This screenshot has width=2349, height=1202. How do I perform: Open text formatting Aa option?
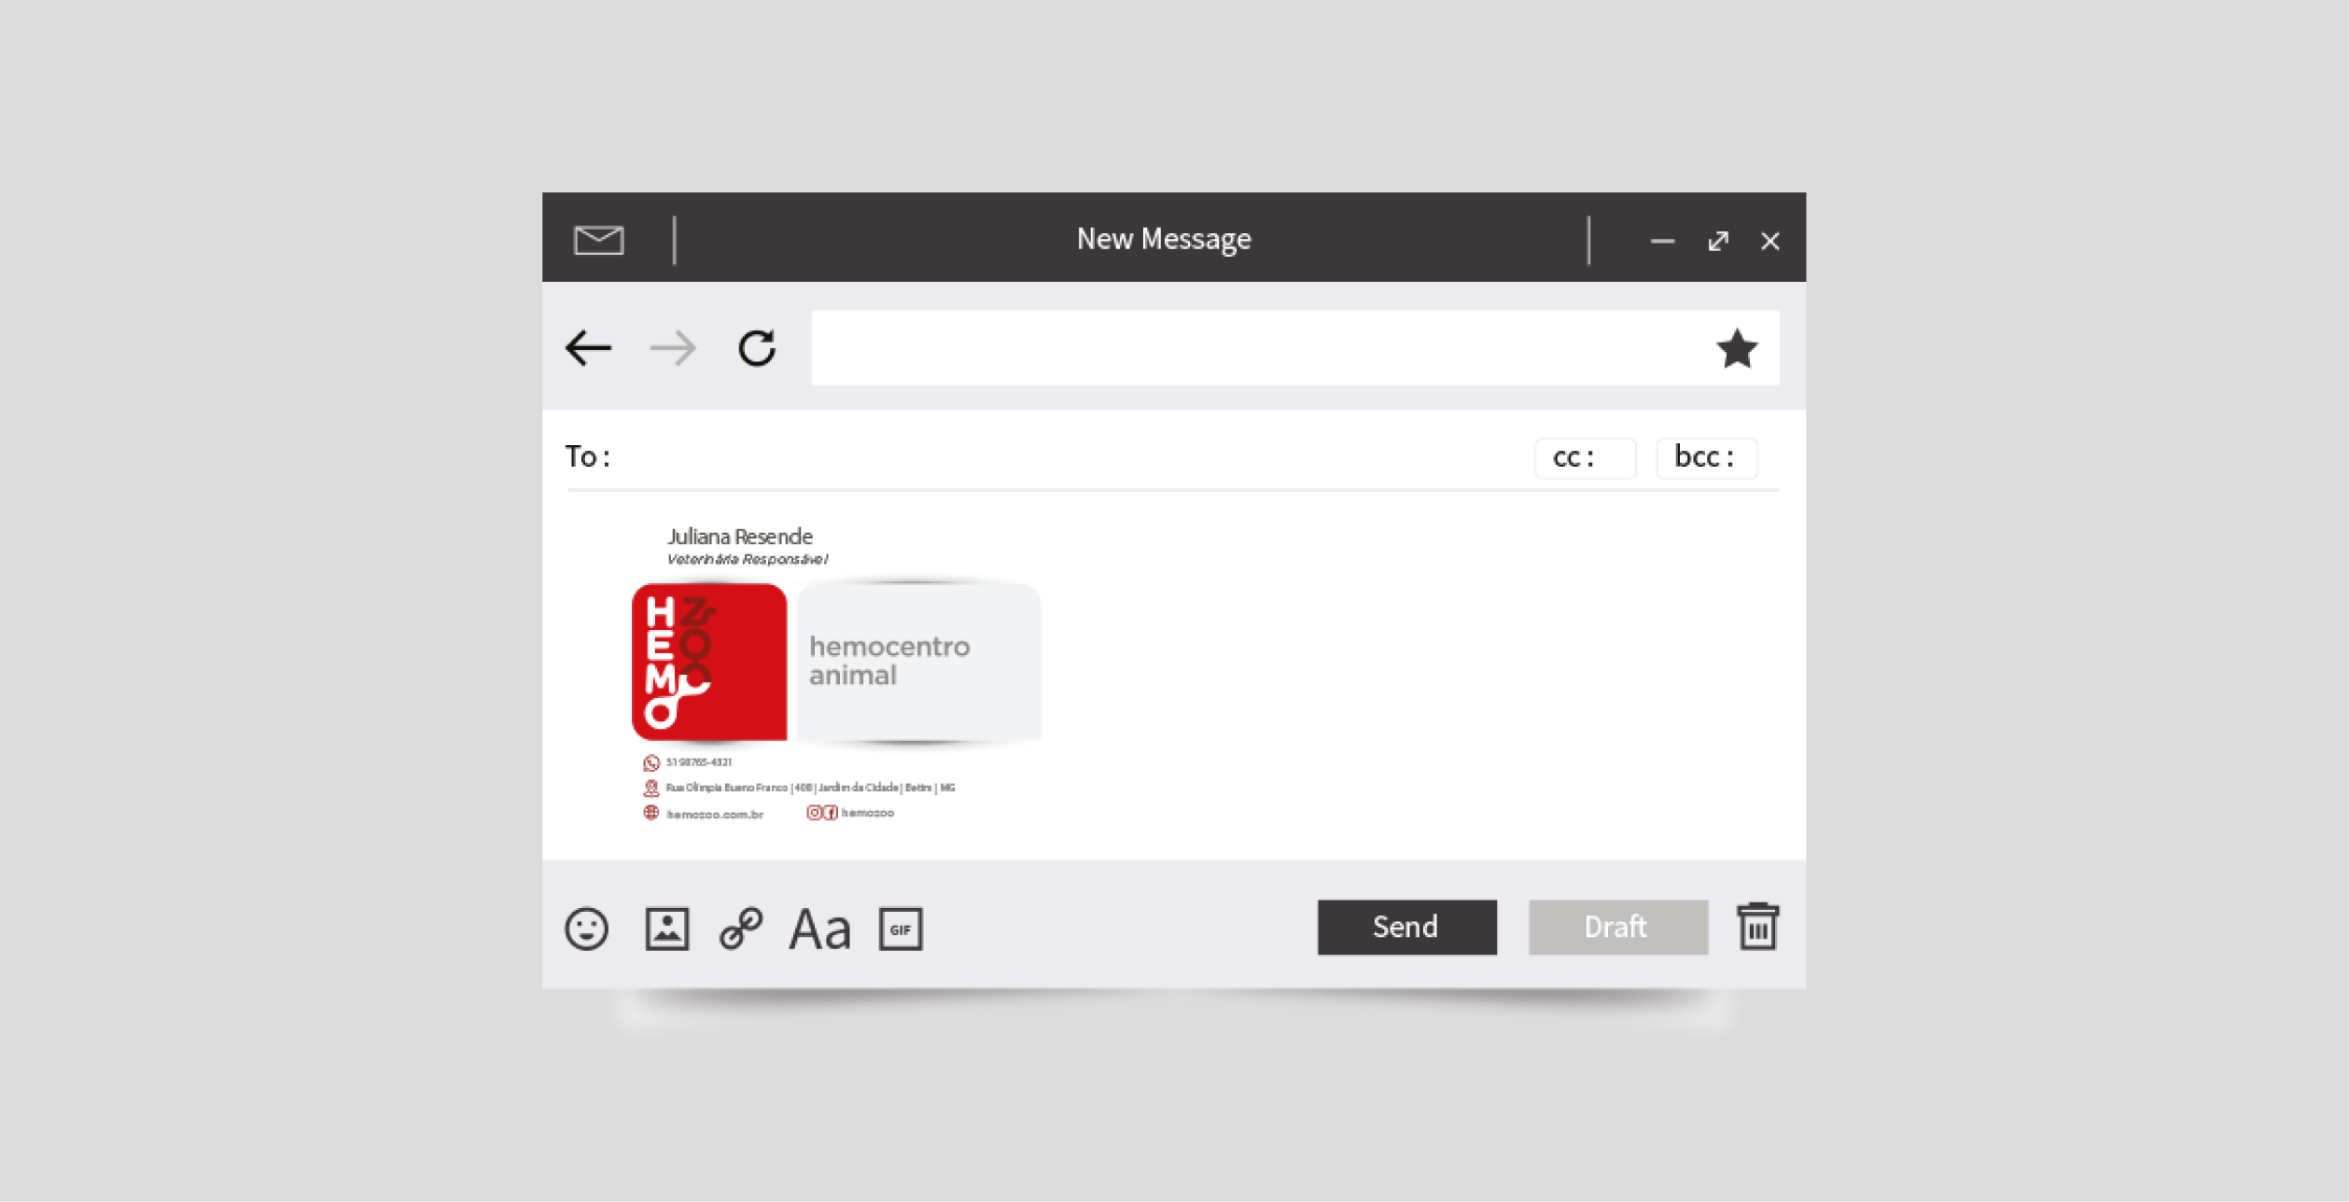point(819,929)
